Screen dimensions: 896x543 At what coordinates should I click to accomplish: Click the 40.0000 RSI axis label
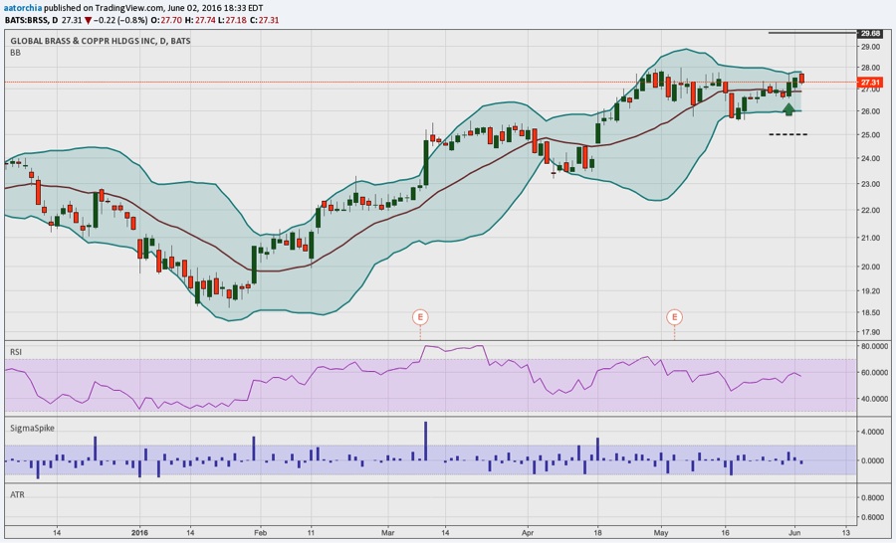873,399
